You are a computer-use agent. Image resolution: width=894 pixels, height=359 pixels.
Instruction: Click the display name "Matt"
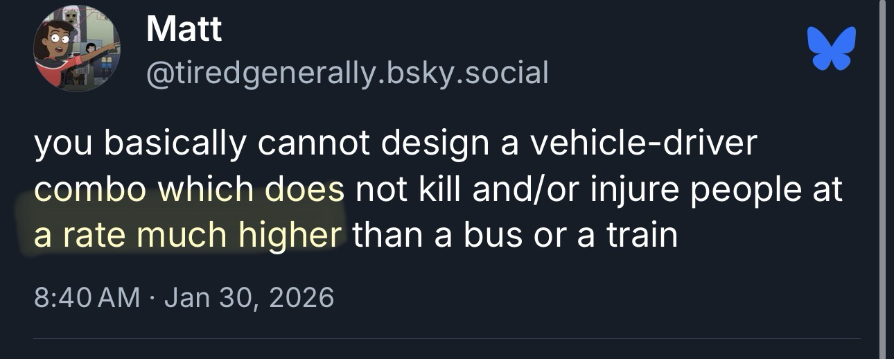pyautogui.click(x=184, y=30)
